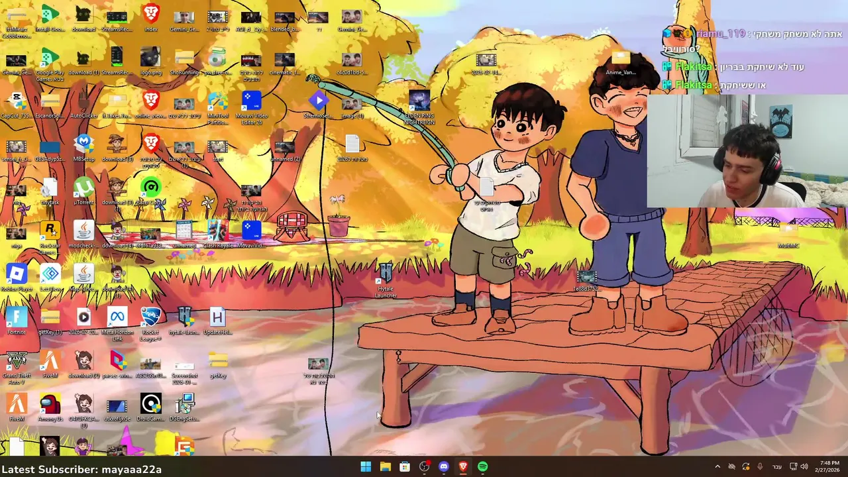This screenshot has height=477, width=848.
Task: Open the network status tray icon
Action: [794, 466]
